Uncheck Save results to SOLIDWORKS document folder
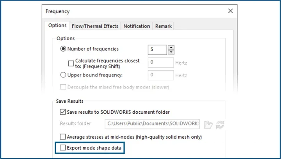The height and width of the screenshot is (159, 281). [63, 112]
